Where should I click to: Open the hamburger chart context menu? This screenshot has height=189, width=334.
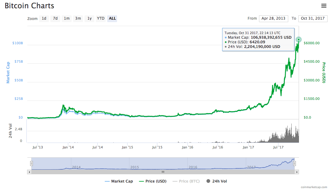coord(324,6)
